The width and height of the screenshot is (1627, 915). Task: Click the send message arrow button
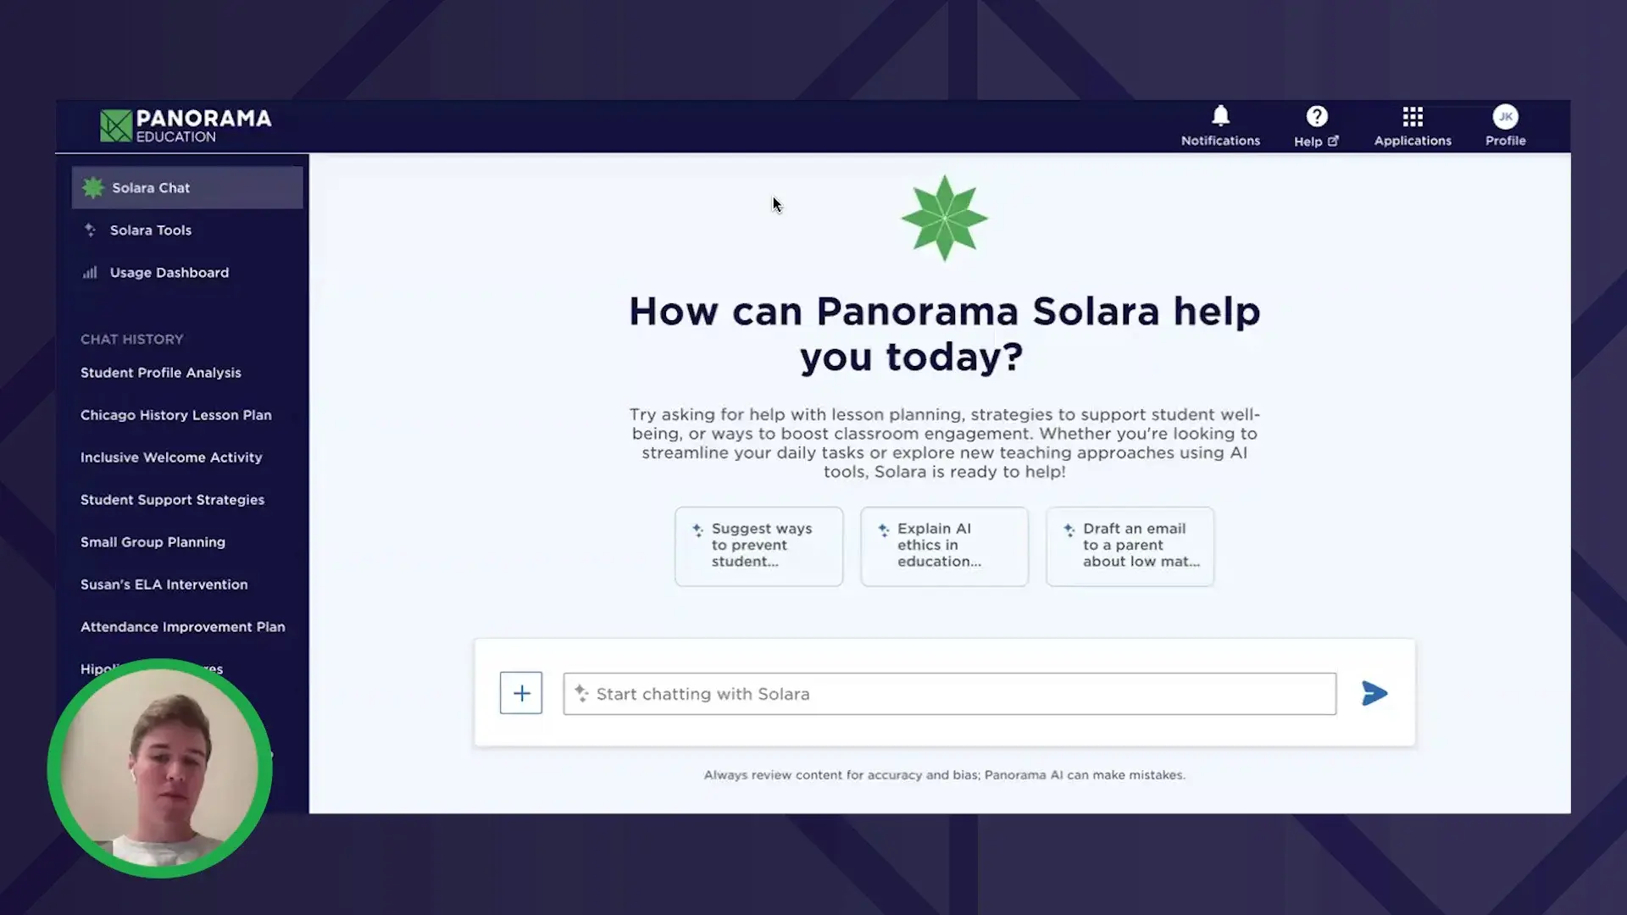coord(1374,693)
